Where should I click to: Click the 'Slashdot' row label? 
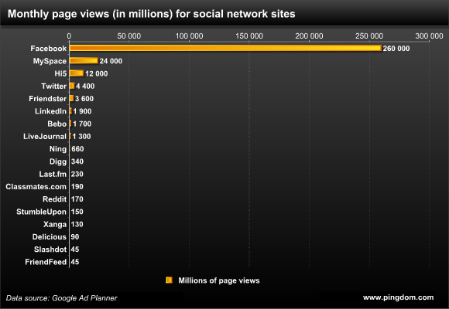pos(50,250)
